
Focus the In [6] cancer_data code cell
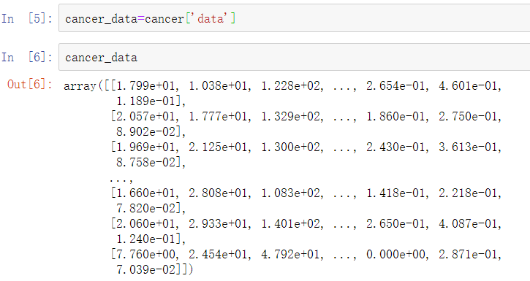294,57
